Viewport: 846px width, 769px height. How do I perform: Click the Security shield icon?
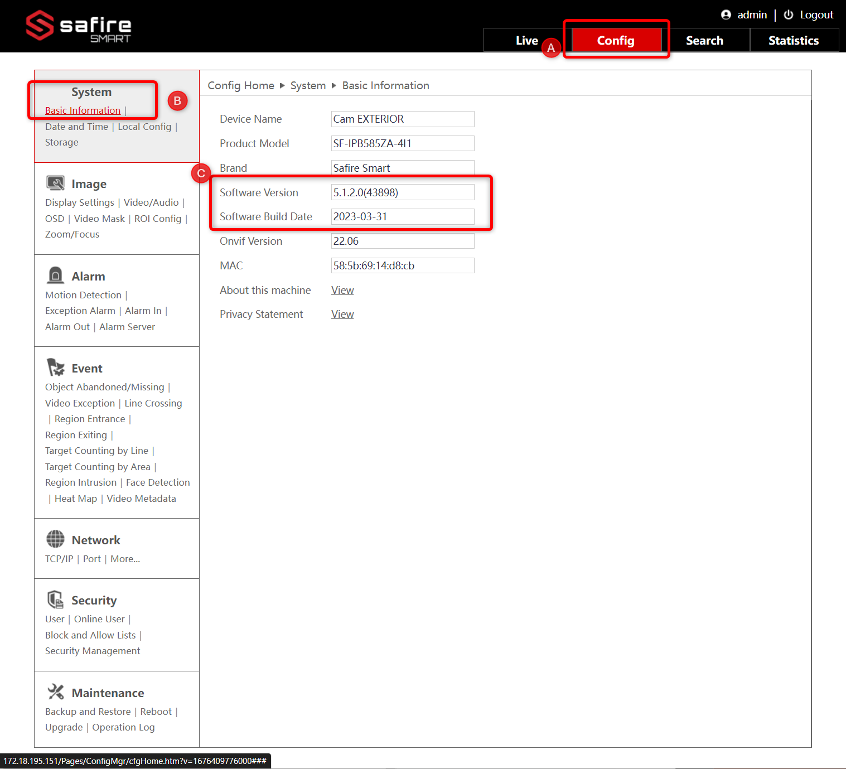(55, 599)
